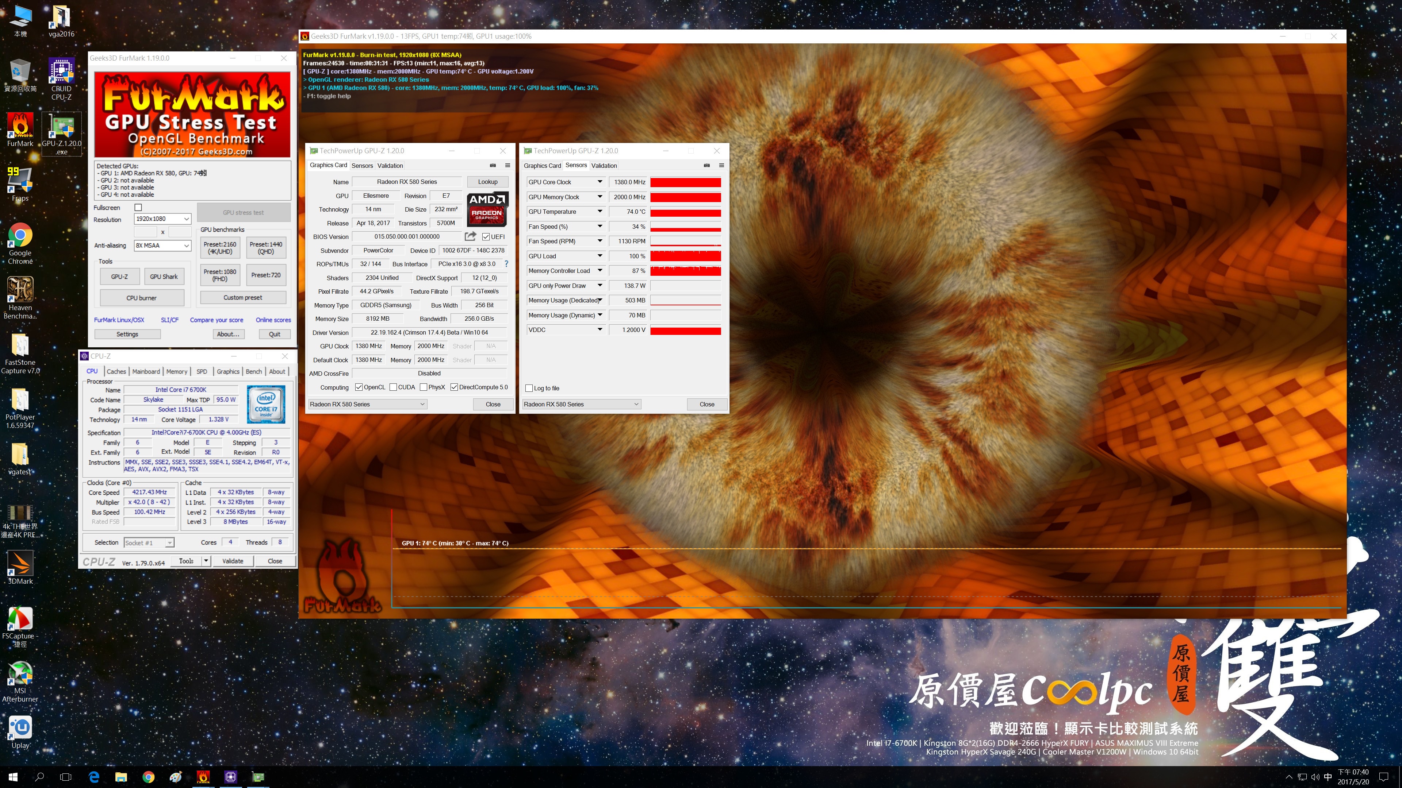The width and height of the screenshot is (1402, 788).
Task: Open 3DMark desktop shortcut
Action: click(x=20, y=567)
